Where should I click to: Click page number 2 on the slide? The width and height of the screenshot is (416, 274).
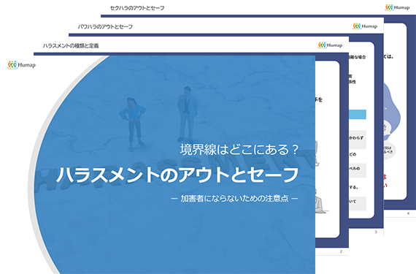point(341,251)
